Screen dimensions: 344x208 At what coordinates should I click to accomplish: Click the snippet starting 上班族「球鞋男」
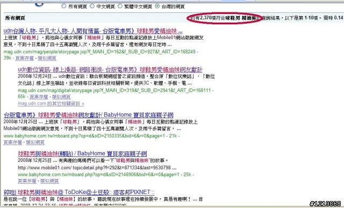pos(103,41)
